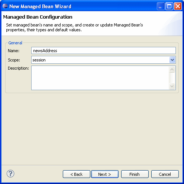Click the Description scrollbar down arrow
Viewport: 184px width, 184px height.
172,86
